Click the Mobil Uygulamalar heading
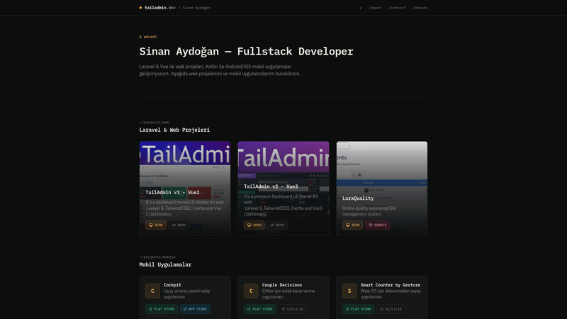This screenshot has height=319, width=567. pyautogui.click(x=165, y=264)
